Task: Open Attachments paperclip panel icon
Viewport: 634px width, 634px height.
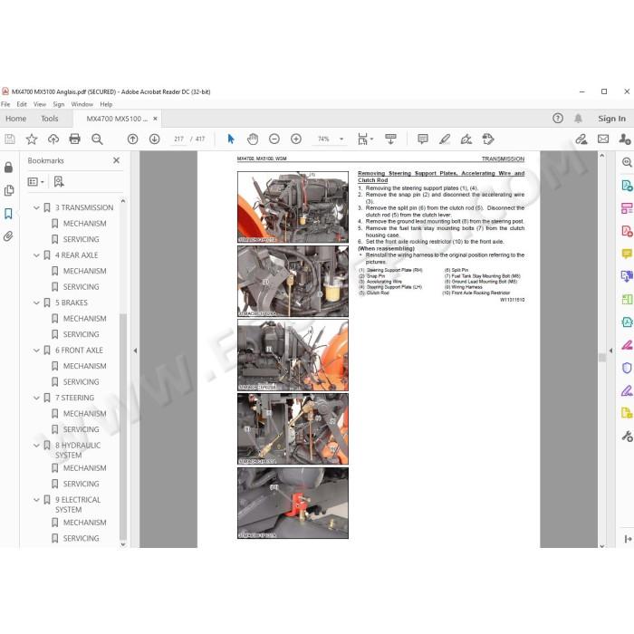Action: pyautogui.click(x=8, y=236)
